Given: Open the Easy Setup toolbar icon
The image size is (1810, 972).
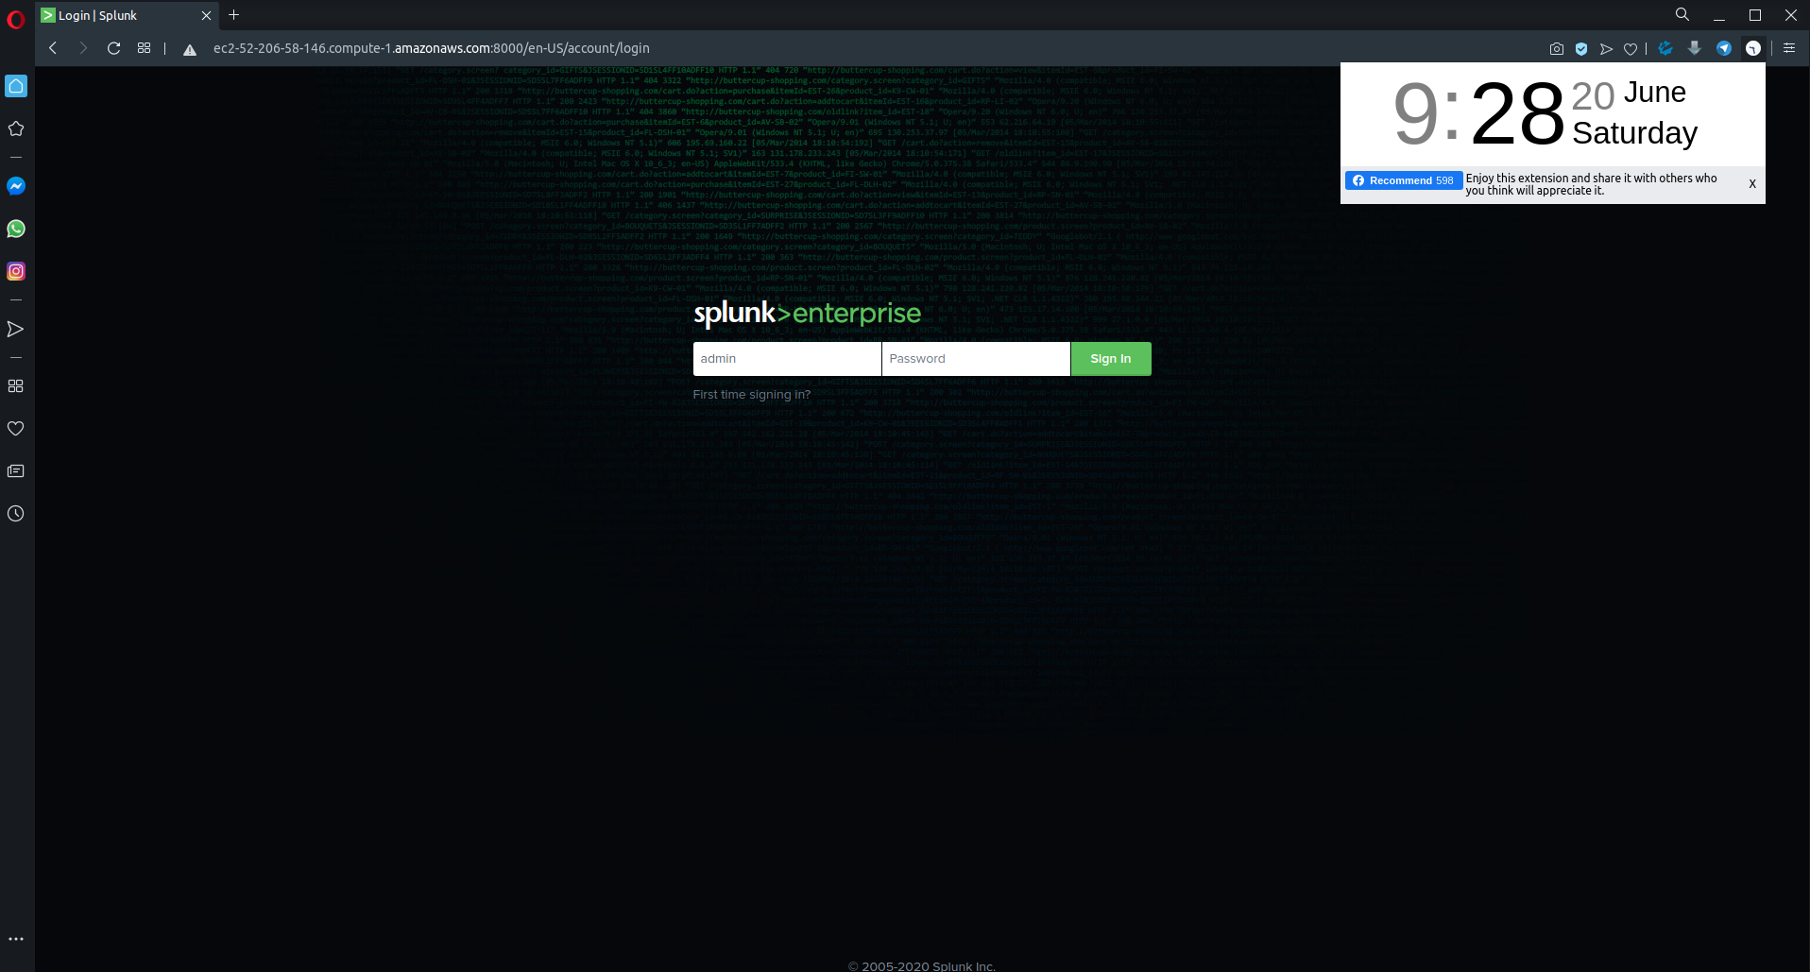Looking at the screenshot, I should tap(1789, 48).
